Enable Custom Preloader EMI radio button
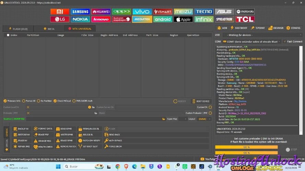305x171 pixels. click(x=210, y=113)
